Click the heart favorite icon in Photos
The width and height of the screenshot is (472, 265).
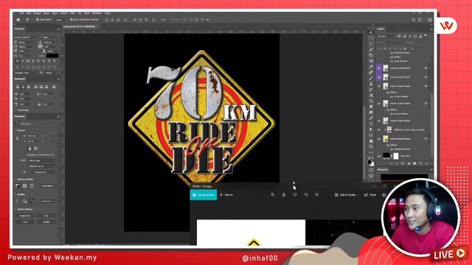tap(295, 194)
